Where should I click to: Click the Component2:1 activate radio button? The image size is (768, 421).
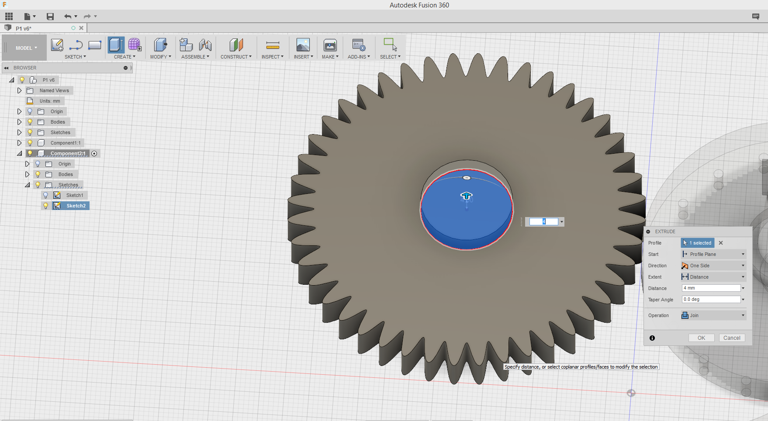94,153
